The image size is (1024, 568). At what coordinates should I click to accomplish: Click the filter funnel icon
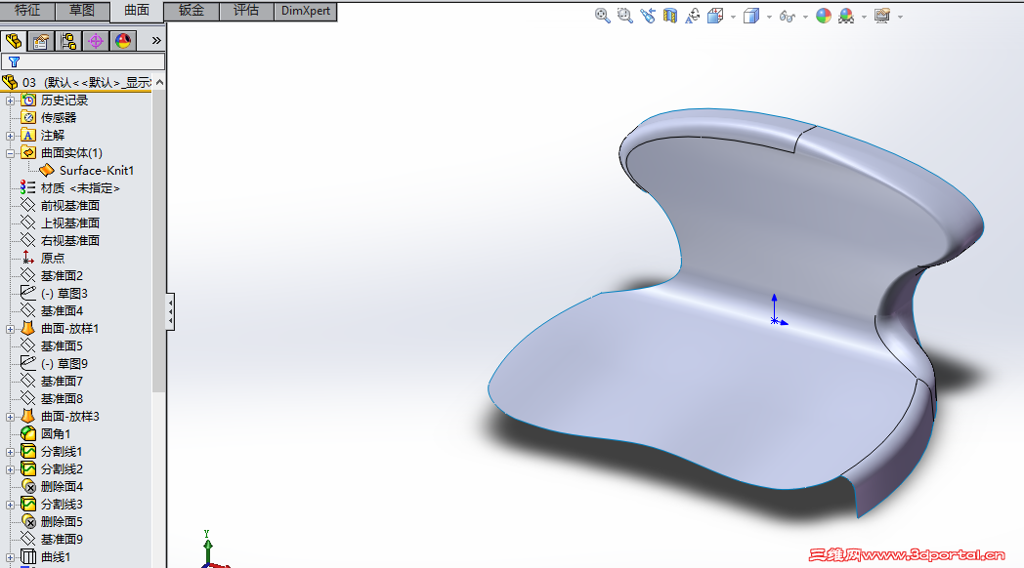pyautogui.click(x=14, y=61)
